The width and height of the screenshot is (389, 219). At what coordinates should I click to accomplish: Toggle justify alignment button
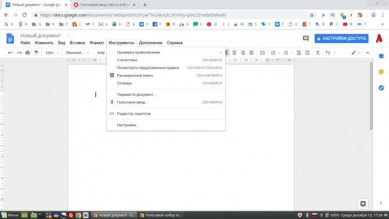coord(251,53)
